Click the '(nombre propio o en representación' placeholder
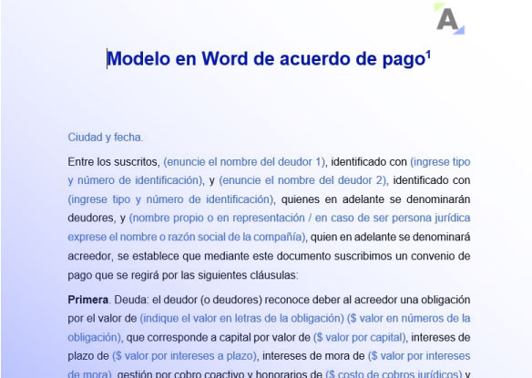The height and width of the screenshot is (378, 532). [217, 218]
